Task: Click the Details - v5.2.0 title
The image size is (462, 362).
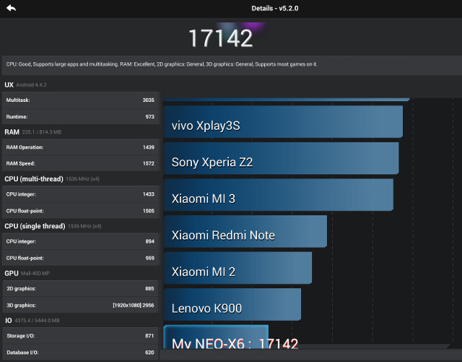Action: click(x=275, y=8)
